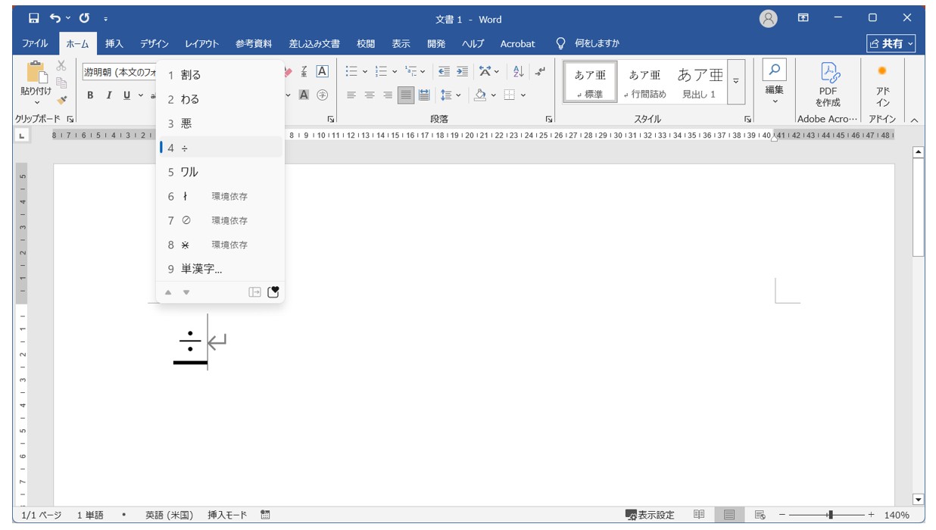Click the character border (boxed A) icon
The height and width of the screenshot is (530, 936).
322,71
